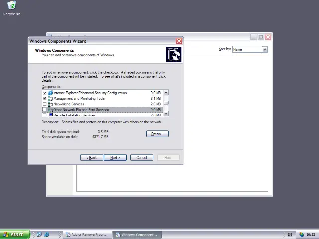319x239 pixels.
Task: Click the system tray network icon
Action: pos(301,235)
